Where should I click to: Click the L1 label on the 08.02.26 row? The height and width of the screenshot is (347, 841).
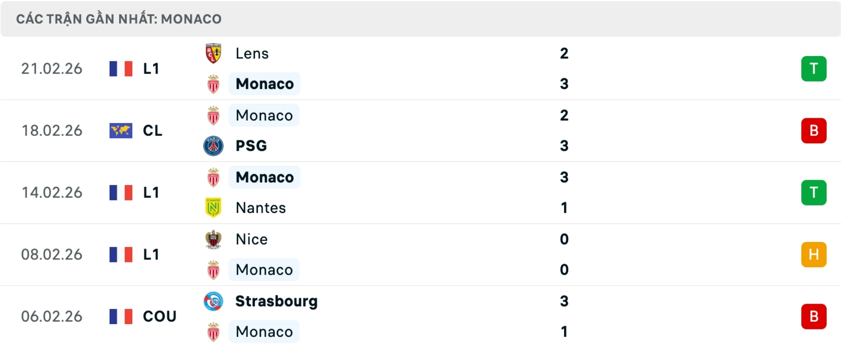pos(151,254)
